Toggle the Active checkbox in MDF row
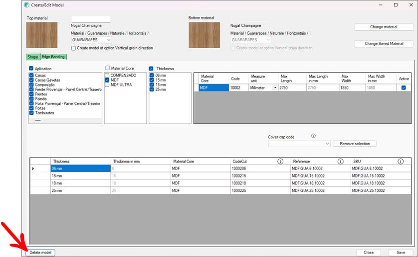This screenshot has height=257, width=418. [404, 87]
